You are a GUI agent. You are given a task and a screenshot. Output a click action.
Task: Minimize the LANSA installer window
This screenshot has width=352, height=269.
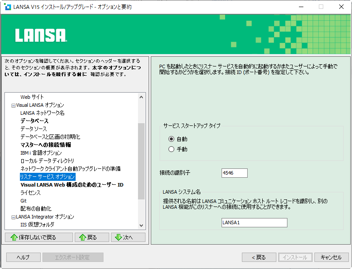tap(301, 7)
